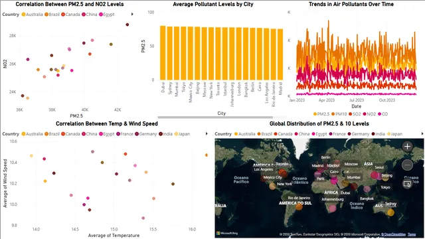Click the Apr 2023 date axis label
Screen dimensions: 425x239
coord(327,100)
